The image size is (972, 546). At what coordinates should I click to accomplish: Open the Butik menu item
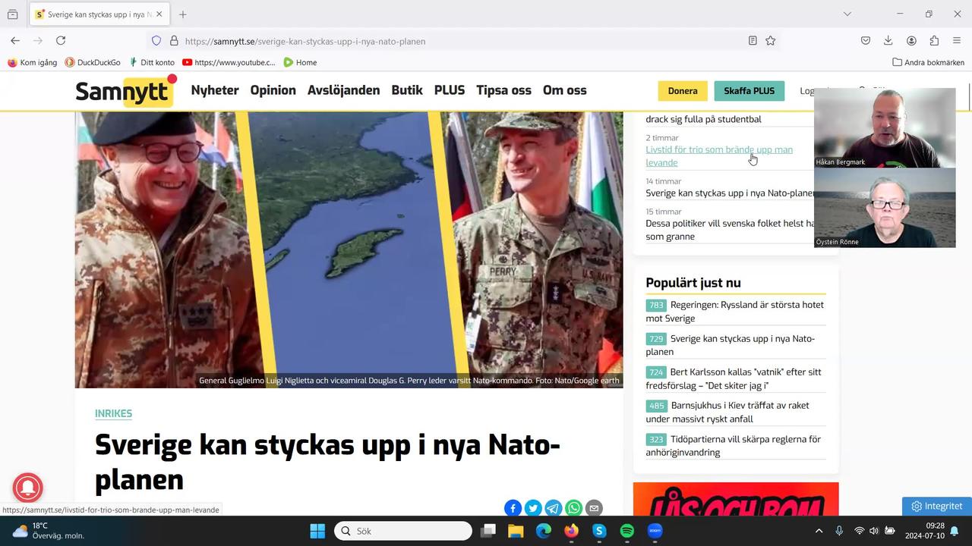click(x=407, y=90)
